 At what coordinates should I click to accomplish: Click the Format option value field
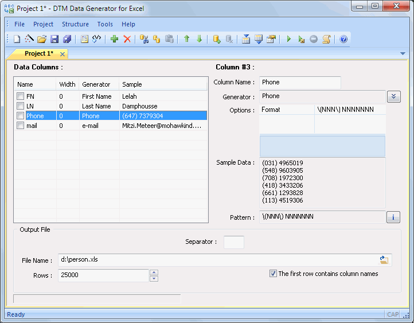click(350, 110)
